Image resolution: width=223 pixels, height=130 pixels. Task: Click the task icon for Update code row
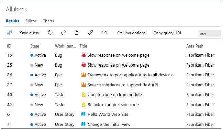coord(83,95)
